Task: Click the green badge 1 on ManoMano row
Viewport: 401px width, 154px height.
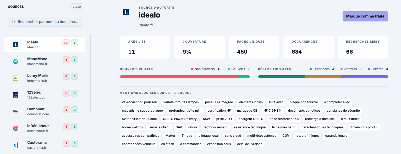Action: pyautogui.click(x=75, y=60)
